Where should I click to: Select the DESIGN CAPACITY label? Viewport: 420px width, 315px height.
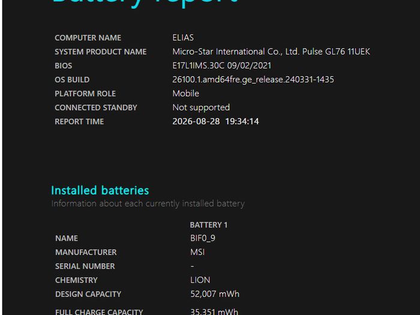point(88,294)
